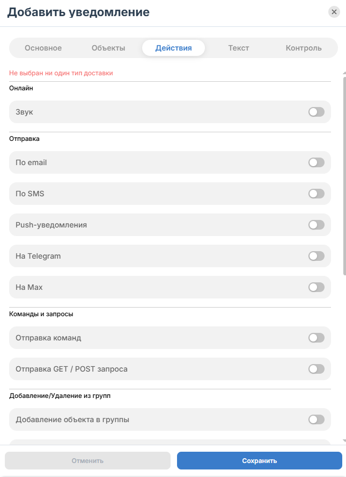
Task: Turn on По email delivery
Action: pyautogui.click(x=316, y=162)
